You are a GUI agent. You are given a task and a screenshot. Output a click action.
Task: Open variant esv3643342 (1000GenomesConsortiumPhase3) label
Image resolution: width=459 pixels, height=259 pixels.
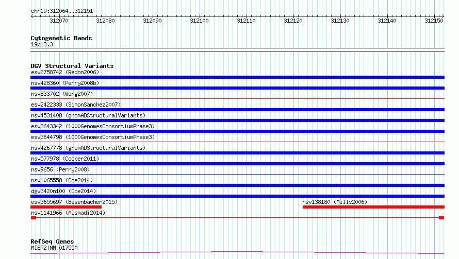[93, 126]
